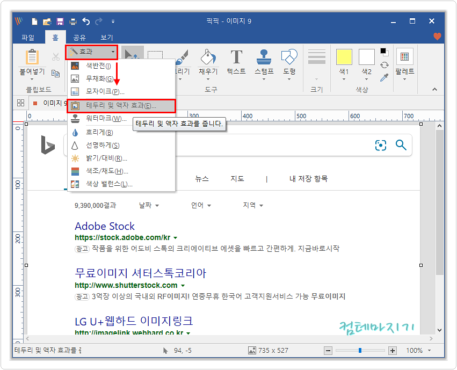Open the Adobe Stock link
Screen dimensions: 457x370
pos(105,227)
